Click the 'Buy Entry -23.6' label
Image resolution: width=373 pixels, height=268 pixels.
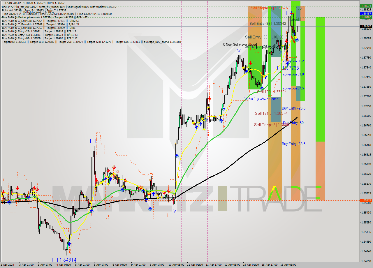pyautogui.click(x=293, y=108)
